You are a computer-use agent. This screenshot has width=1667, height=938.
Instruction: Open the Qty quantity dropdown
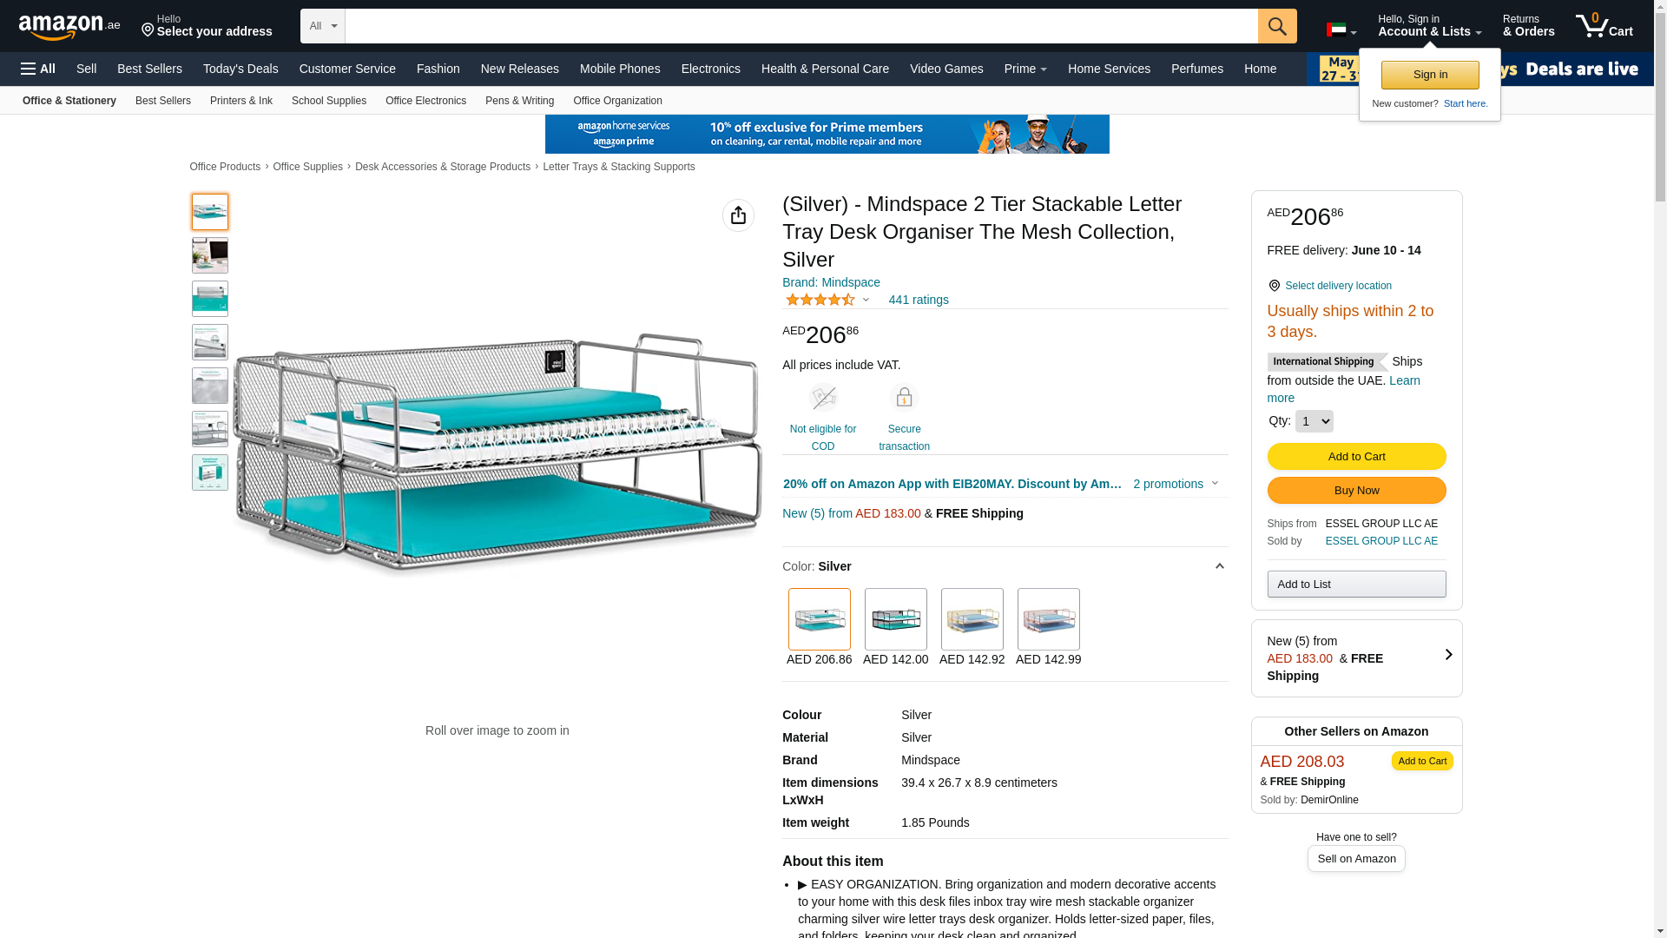click(1314, 421)
